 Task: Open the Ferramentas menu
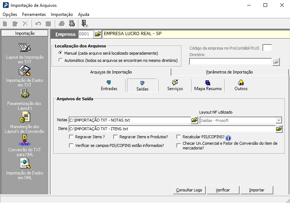coord(34,14)
